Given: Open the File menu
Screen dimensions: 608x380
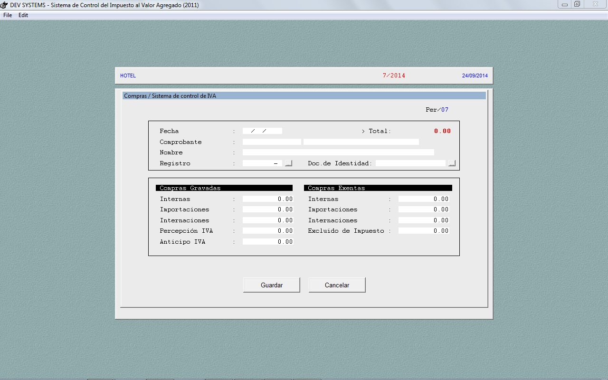Looking at the screenshot, I should tap(8, 15).
